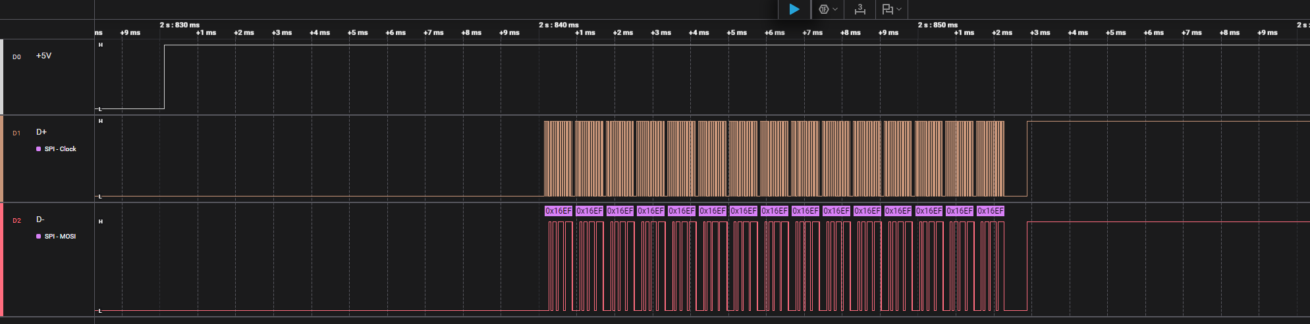This screenshot has height=324, width=1310.
Task: Click the purple square beside SPI - MOSI
Action: (39, 237)
